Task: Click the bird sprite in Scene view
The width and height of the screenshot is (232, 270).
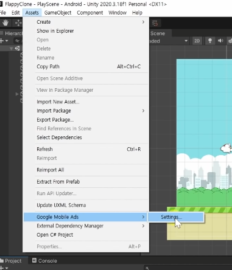Action: point(227,148)
